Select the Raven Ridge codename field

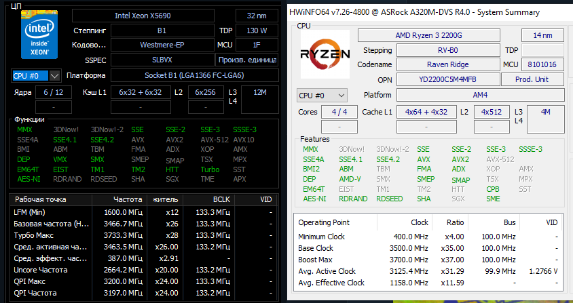[448, 64]
